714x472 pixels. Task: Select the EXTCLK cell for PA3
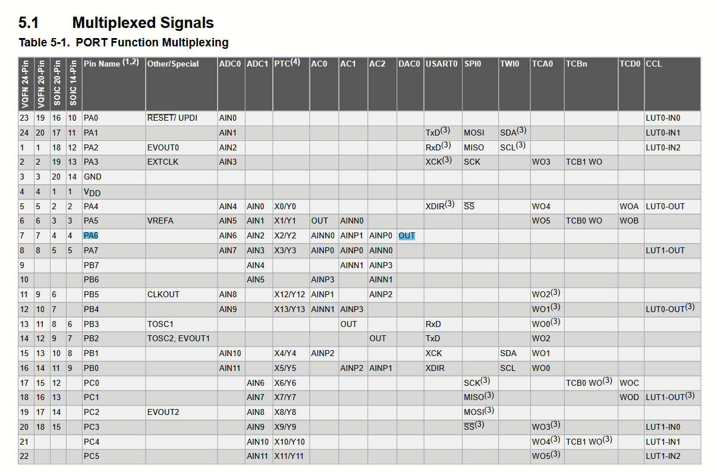(x=163, y=162)
